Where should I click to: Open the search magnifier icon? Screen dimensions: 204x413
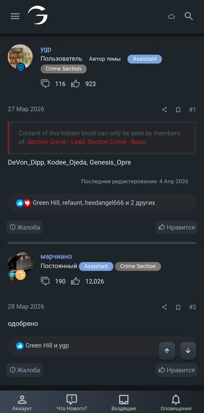pyautogui.click(x=189, y=16)
